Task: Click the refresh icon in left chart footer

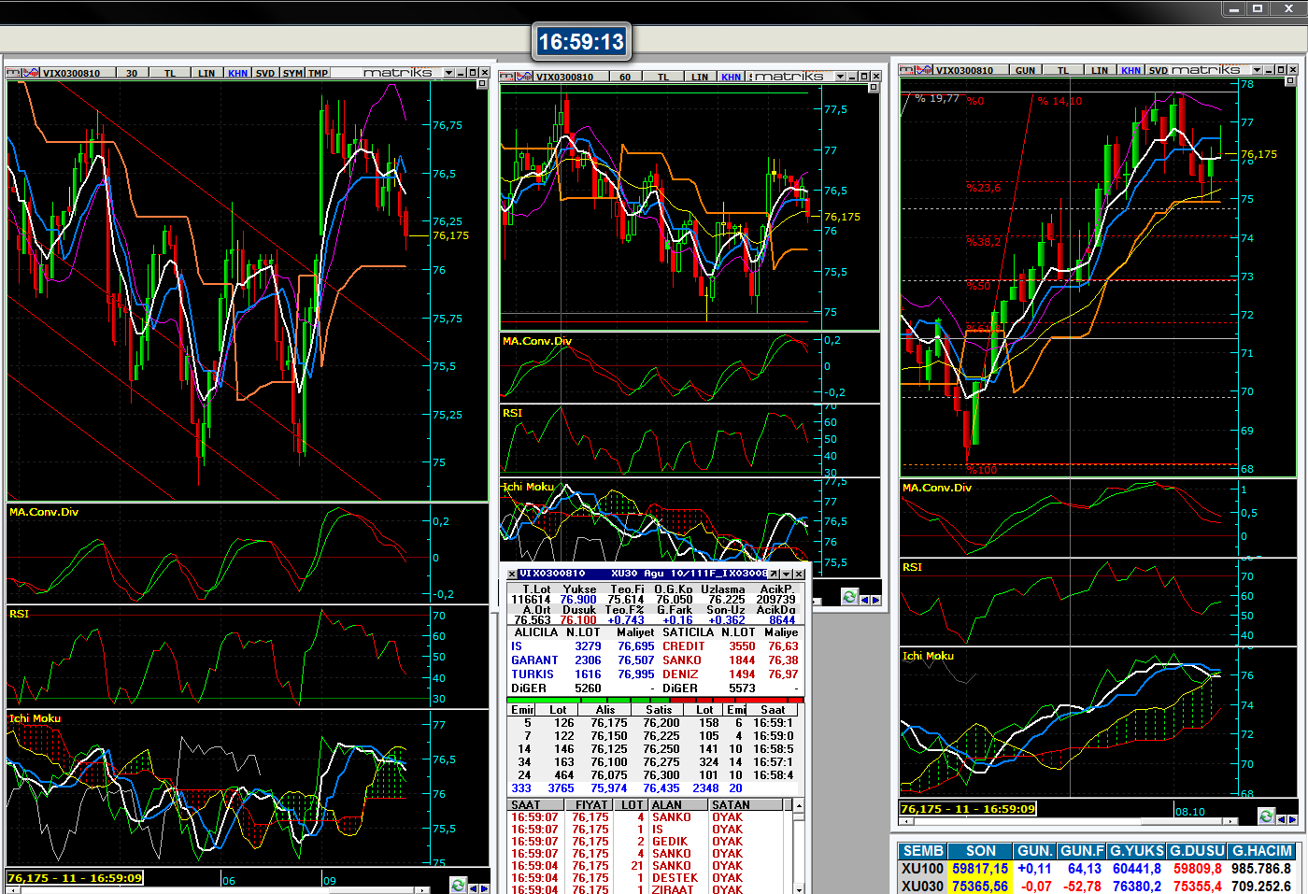Action: pos(458,885)
